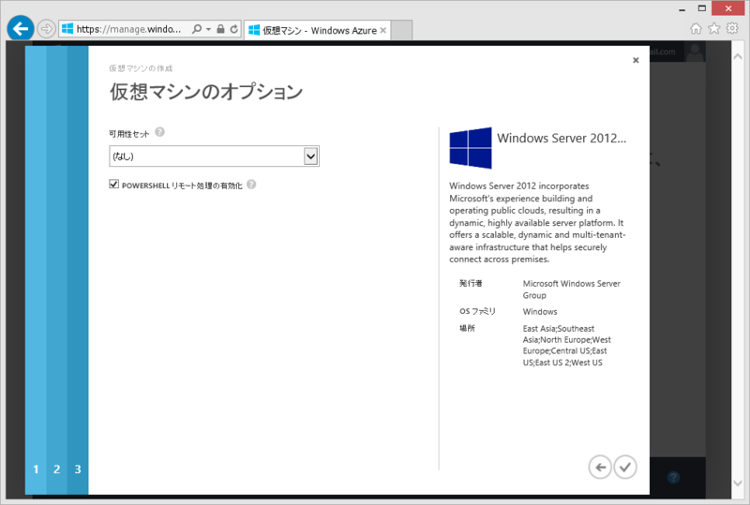The height and width of the screenshot is (505, 750).
Task: Click the 仮想マシンのオプション heading
Action: [206, 91]
